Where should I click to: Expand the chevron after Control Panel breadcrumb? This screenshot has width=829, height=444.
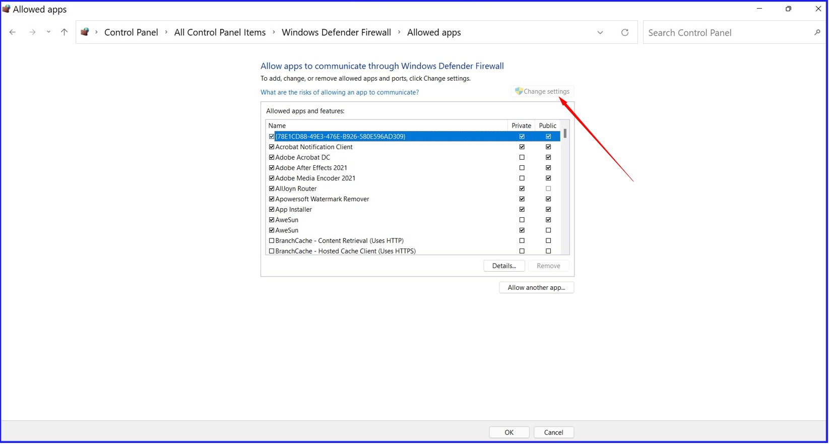166,32
